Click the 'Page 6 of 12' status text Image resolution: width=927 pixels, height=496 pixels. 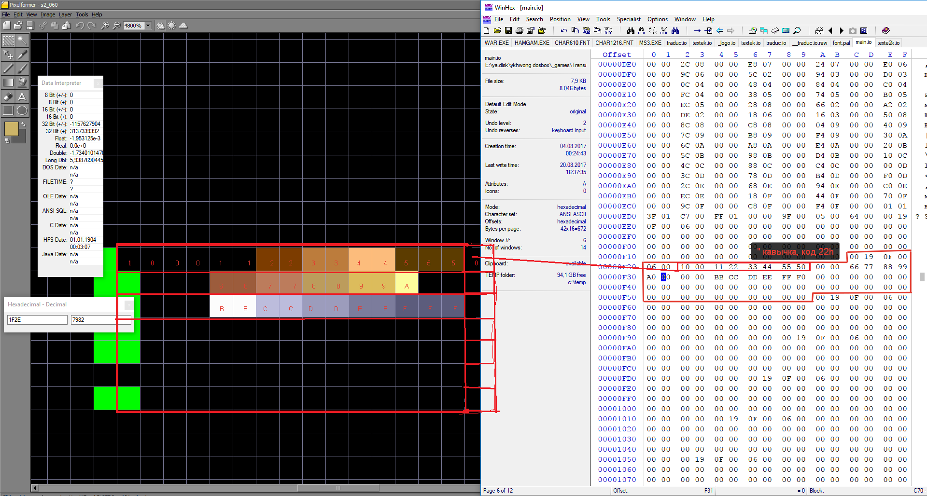pyautogui.click(x=498, y=491)
